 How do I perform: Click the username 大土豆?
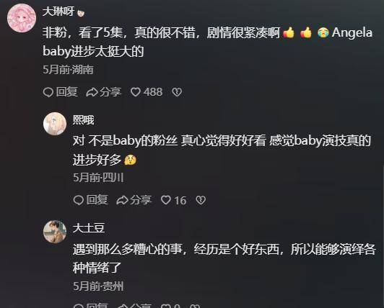point(89,228)
